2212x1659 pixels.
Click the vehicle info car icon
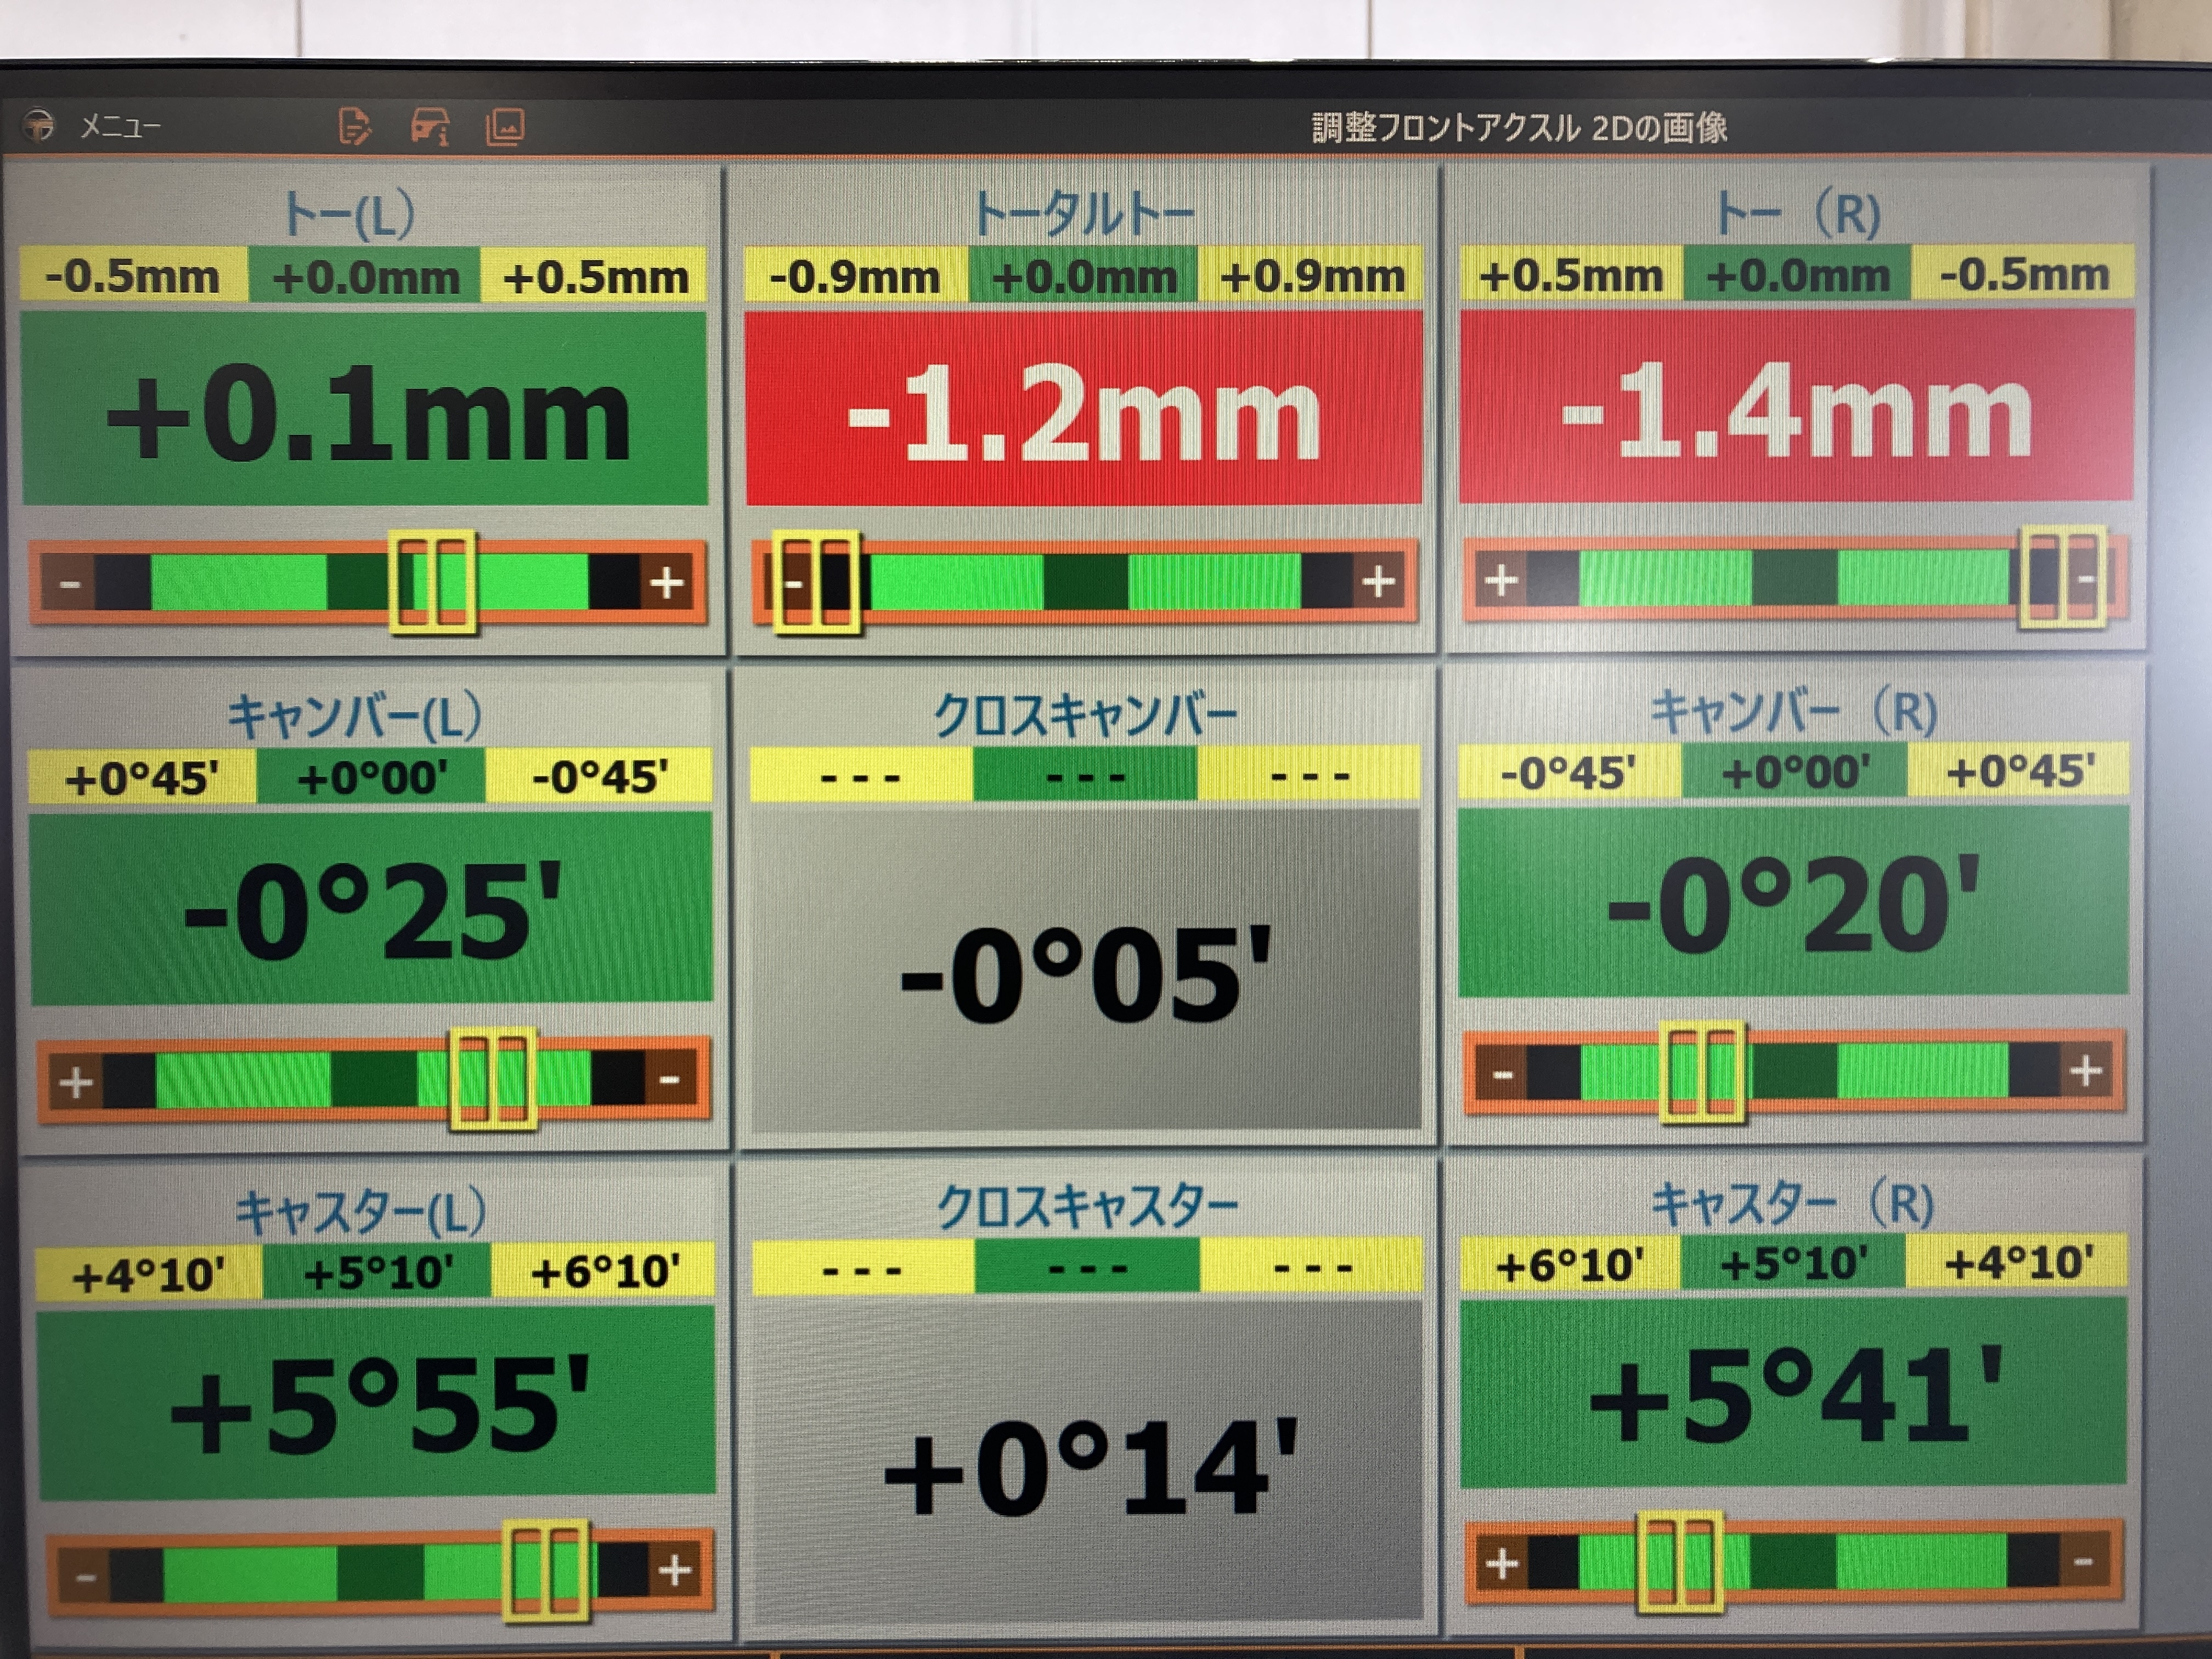[431, 127]
